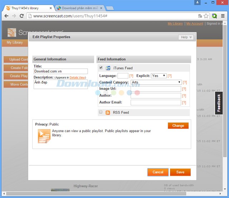229x198 pixels.
Task: Close the Download phần mềm tab
Action: pos(101,8)
